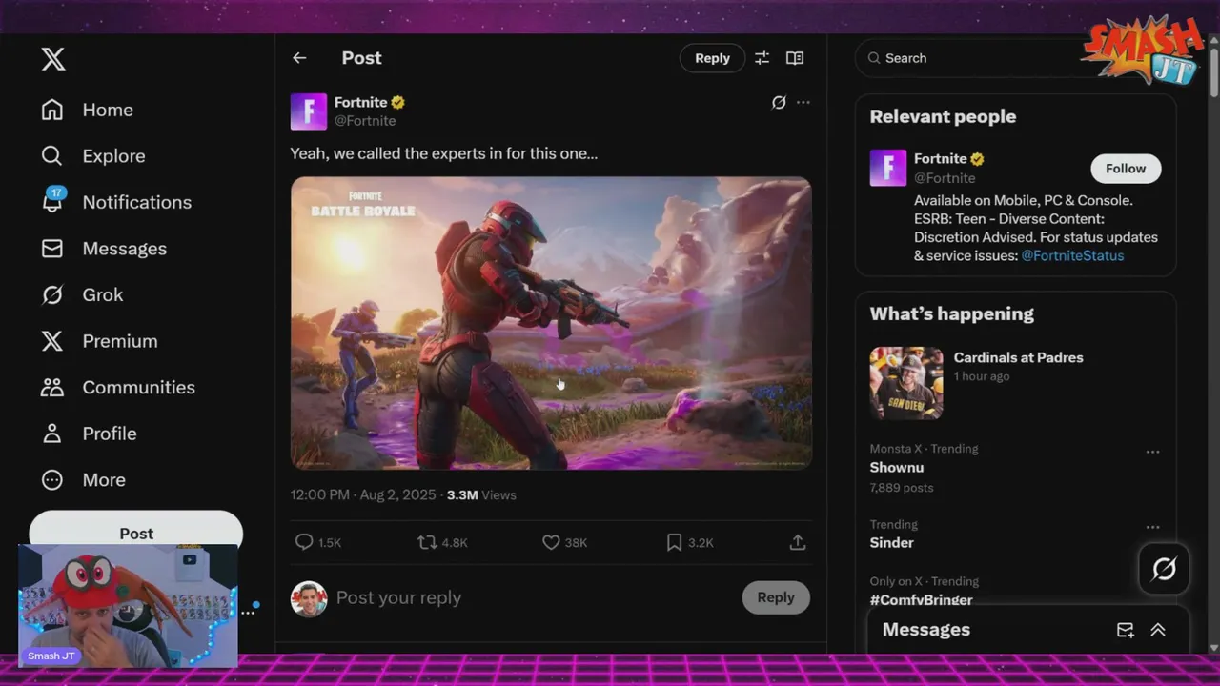The height and width of the screenshot is (686, 1220).
Task: Expand the Messages drawer with chevrons
Action: [x=1158, y=630]
